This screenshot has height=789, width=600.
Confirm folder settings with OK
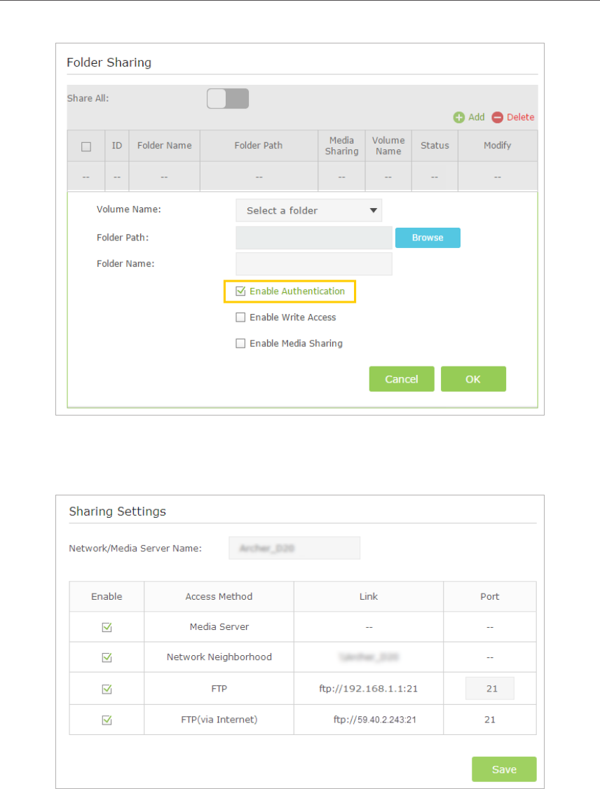coord(473,379)
